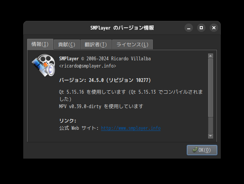The height and width of the screenshot is (184, 244).
Task: Confirm with the OK(O) button
Action: click(x=202, y=150)
